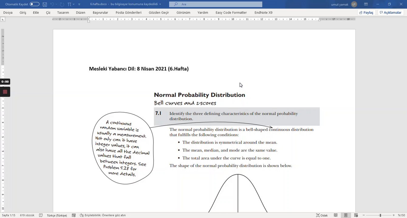Click the zoom slider handle
Viewport: 407px width, 218px height.
click(x=380, y=215)
